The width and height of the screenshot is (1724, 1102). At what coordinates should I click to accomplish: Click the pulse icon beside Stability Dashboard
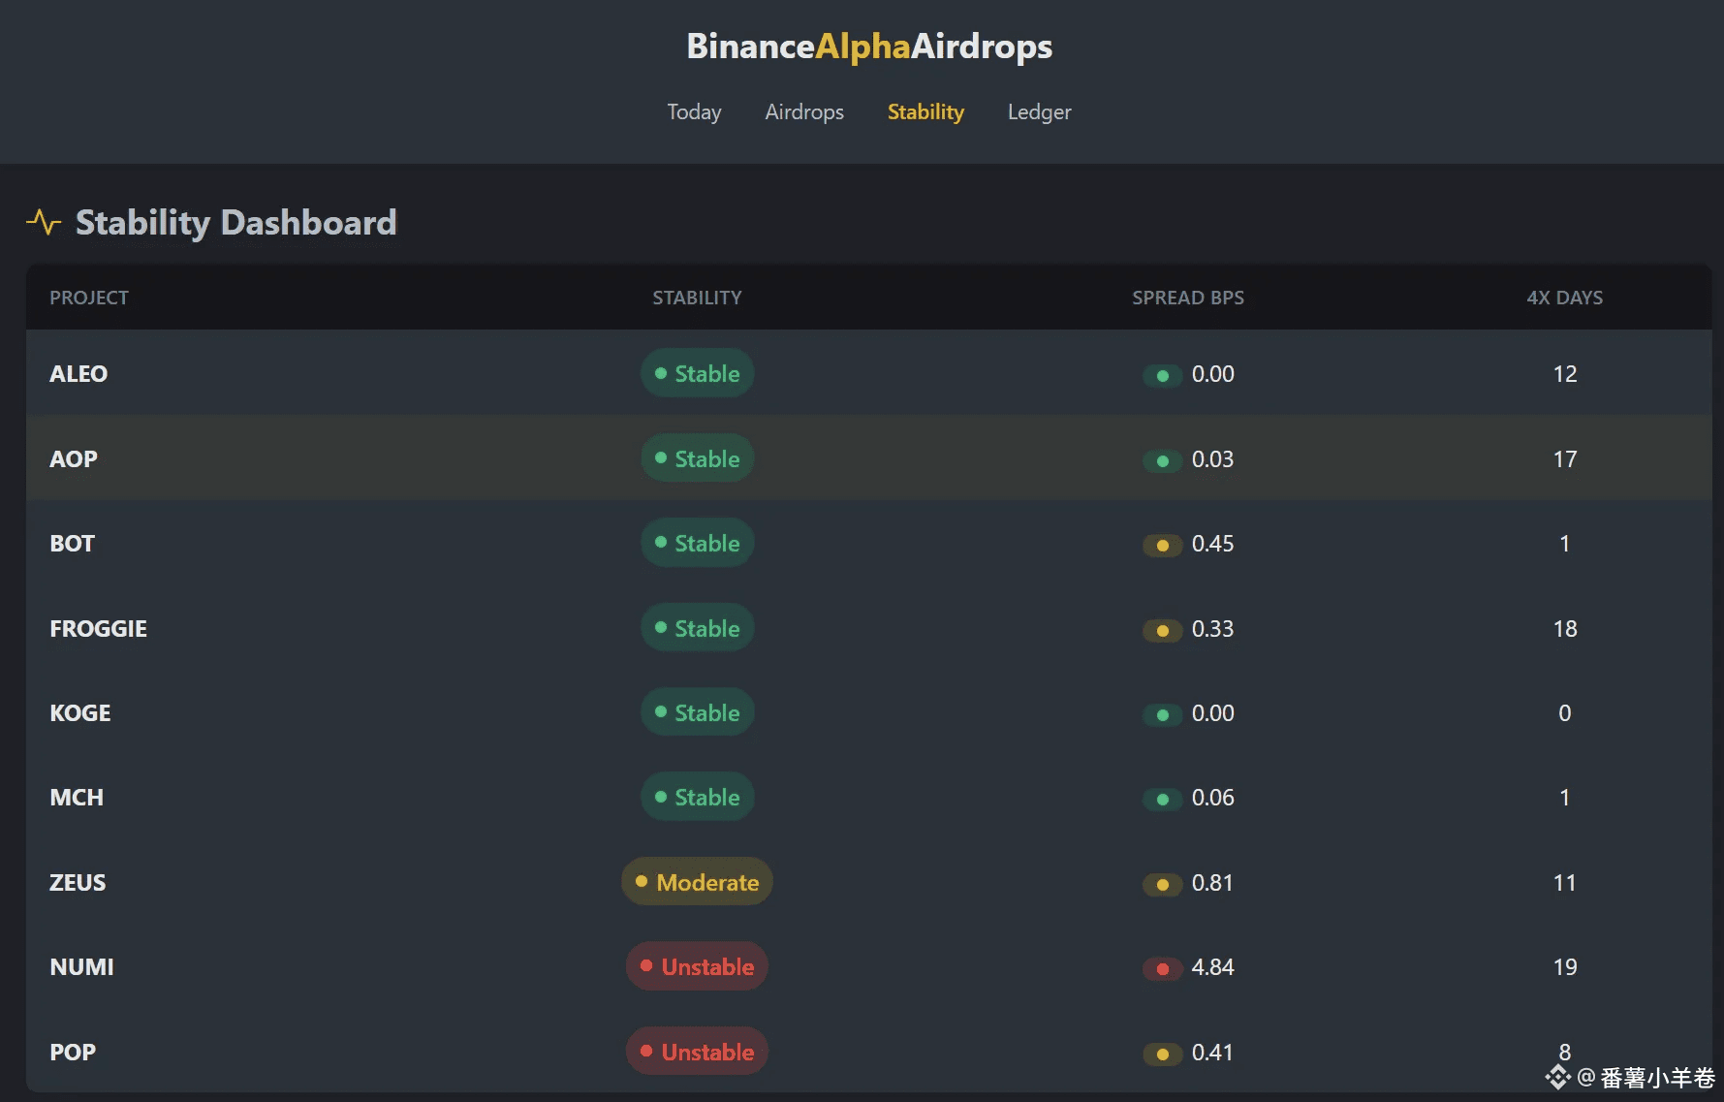(44, 223)
